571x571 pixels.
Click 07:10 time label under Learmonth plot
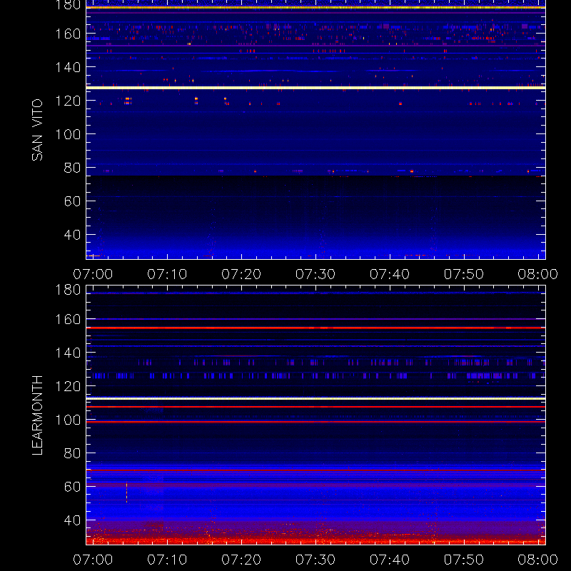167,560
